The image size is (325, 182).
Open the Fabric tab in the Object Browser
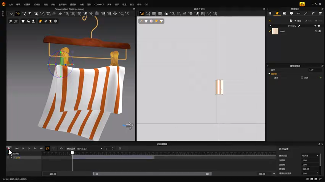(277, 13)
